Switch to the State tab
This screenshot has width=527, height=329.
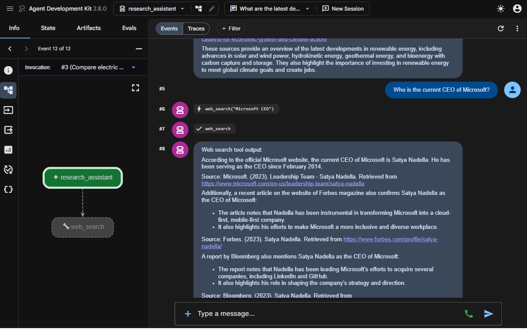[48, 28]
